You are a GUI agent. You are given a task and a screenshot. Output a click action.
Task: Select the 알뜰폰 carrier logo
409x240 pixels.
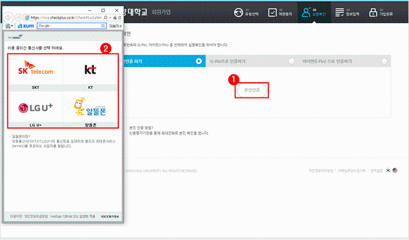90,107
